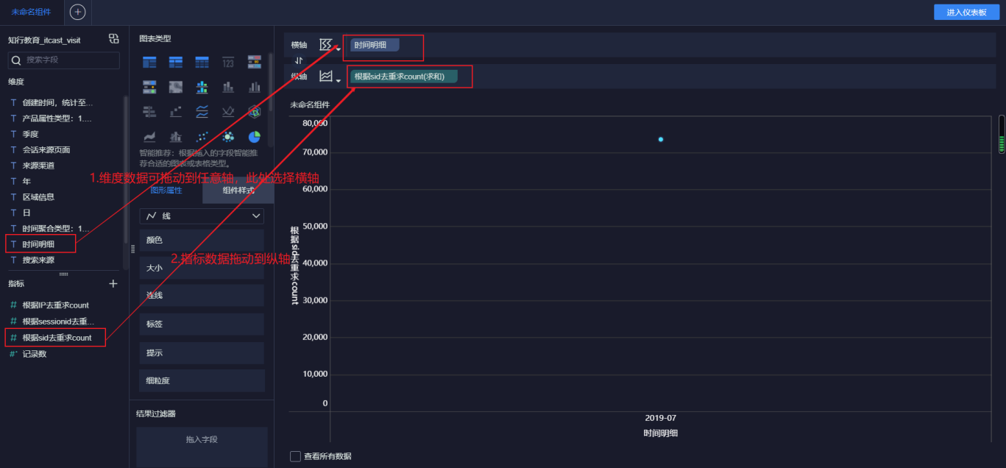
Task: Select the waterfall chart type
Action: pos(176,112)
